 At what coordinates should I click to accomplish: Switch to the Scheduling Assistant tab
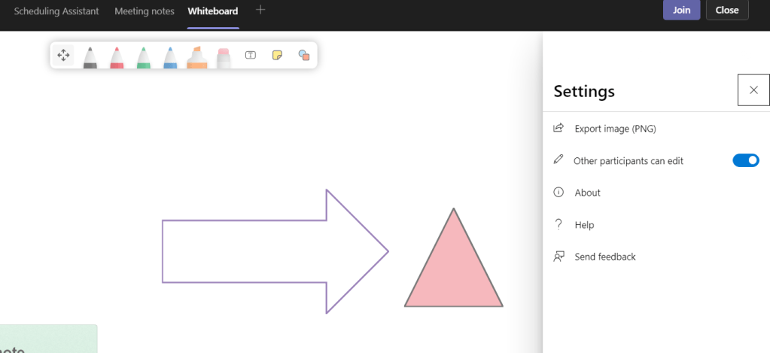point(56,11)
